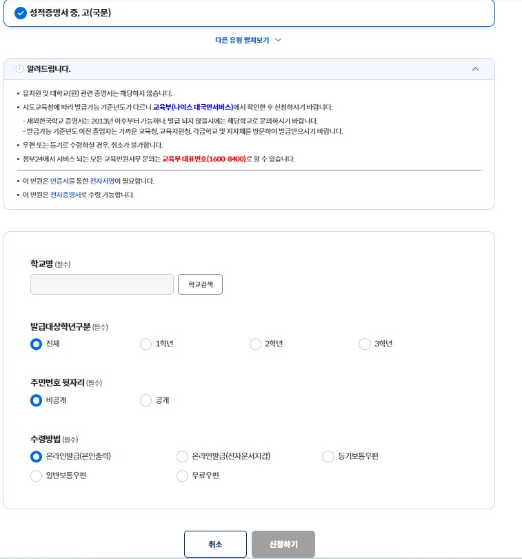Image resolution: width=522 pixels, height=559 pixels.
Task: Select 비공개 for 주민번호 뒷자리
Action: [36, 400]
